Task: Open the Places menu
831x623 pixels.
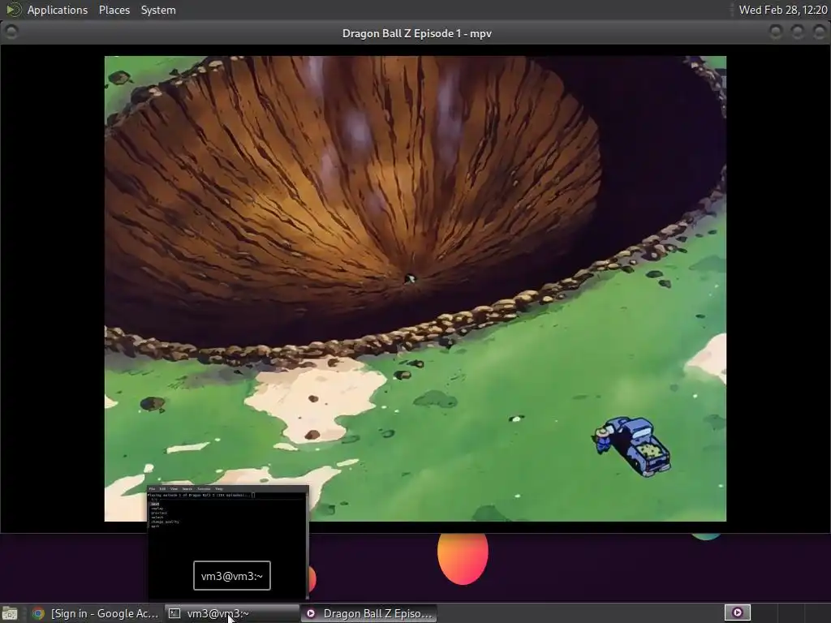Action: pyautogui.click(x=114, y=10)
